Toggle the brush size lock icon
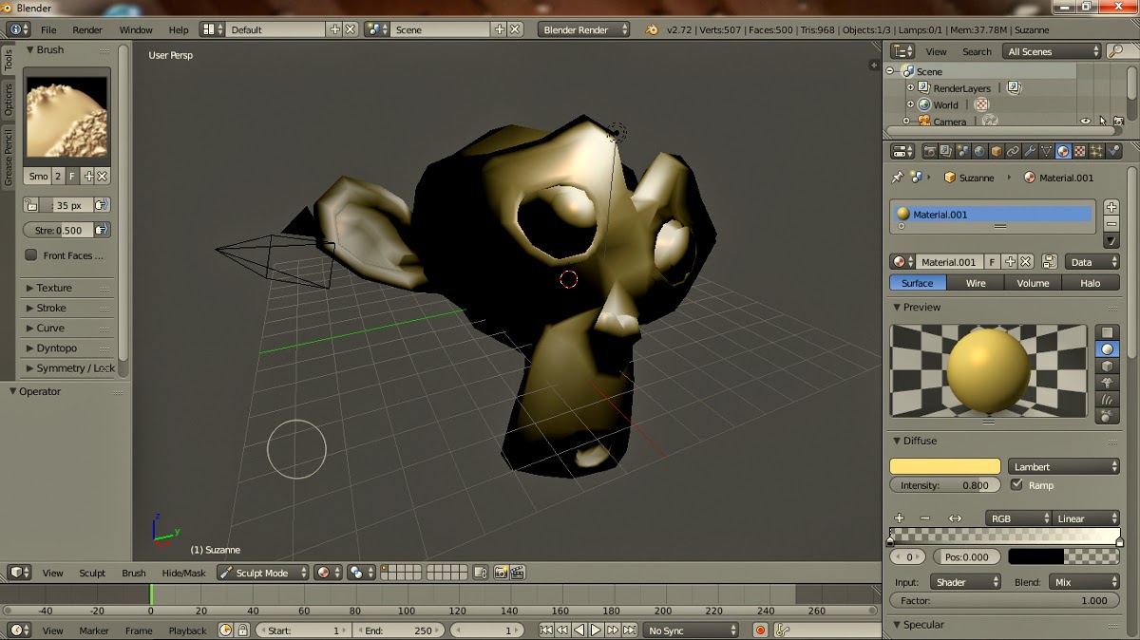The image size is (1140, 640). (31, 204)
